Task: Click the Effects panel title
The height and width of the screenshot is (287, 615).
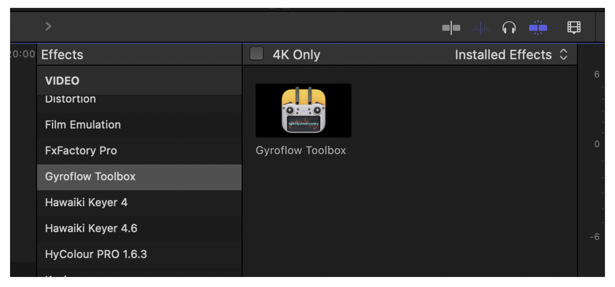Action: click(62, 55)
